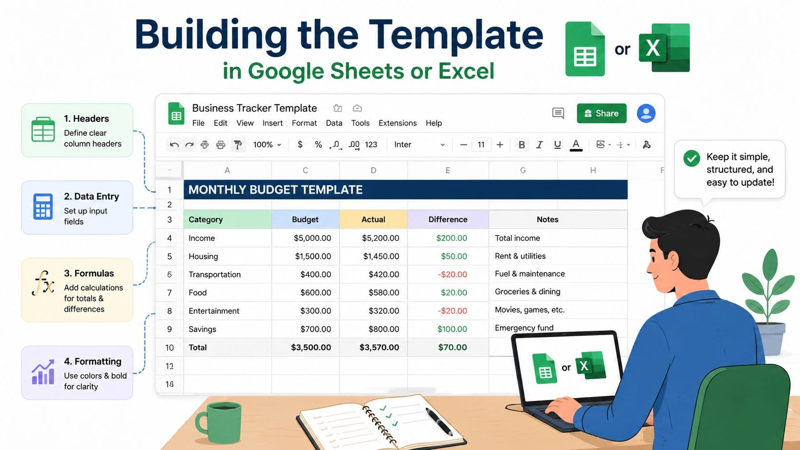The height and width of the screenshot is (450, 800).
Task: Increase decimal places icon
Action: click(354, 145)
